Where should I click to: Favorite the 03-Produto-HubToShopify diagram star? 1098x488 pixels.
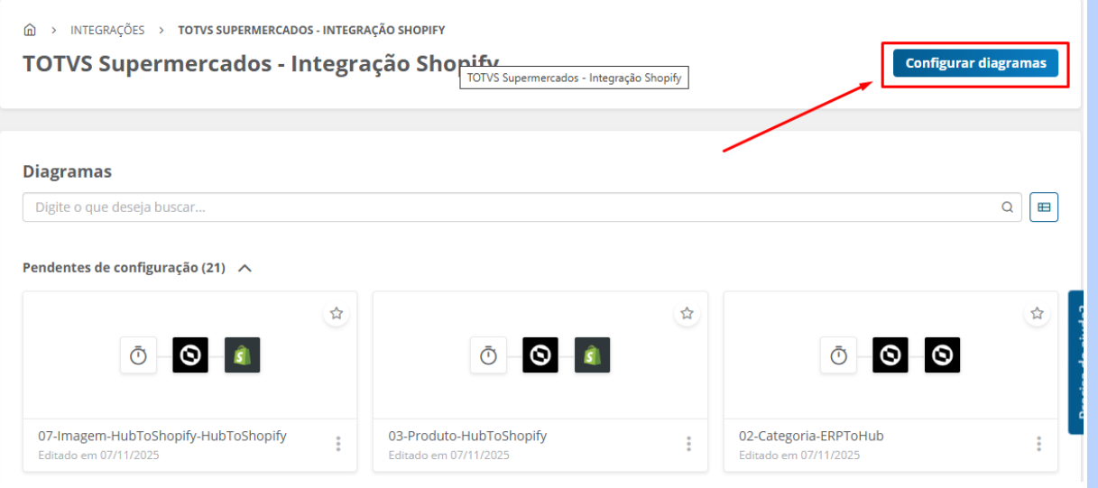tap(687, 314)
